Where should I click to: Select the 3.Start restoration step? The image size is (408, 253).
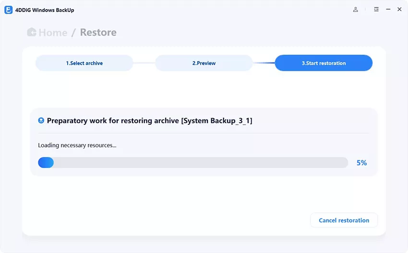click(x=324, y=63)
